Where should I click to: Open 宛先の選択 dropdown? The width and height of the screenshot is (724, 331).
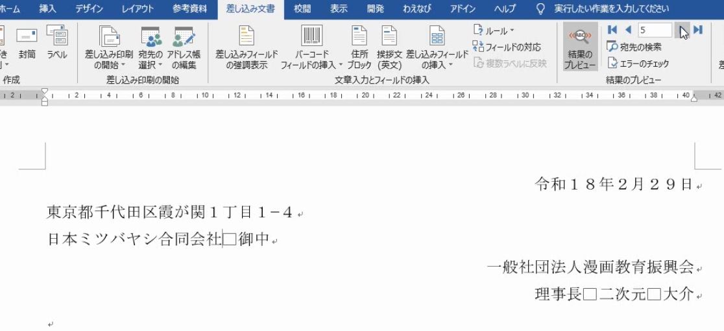(151, 48)
